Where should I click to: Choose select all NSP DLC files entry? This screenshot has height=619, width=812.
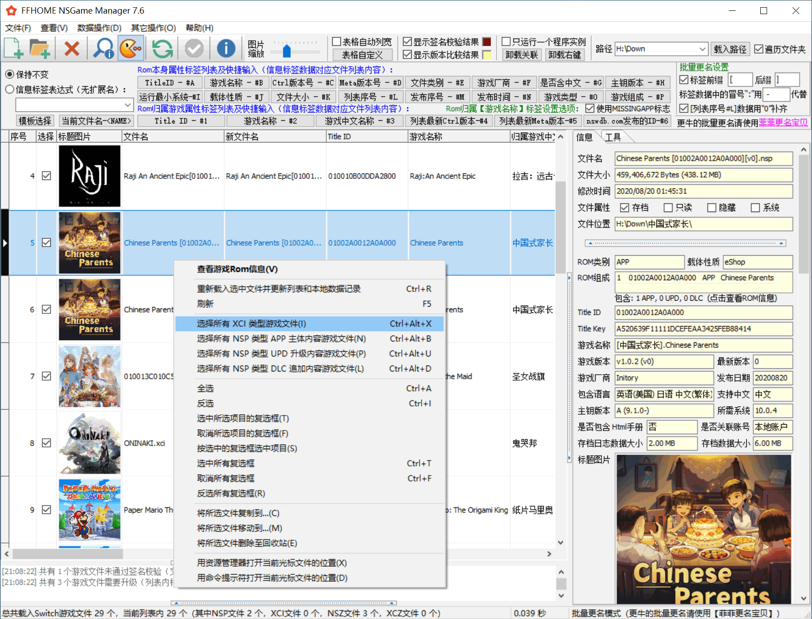coord(309,368)
